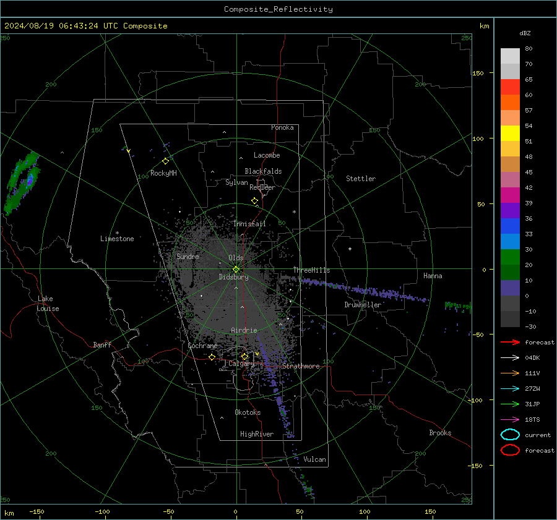This screenshot has height=520, width=557.
Task: Click the Strathmore label
Action: (301, 366)
